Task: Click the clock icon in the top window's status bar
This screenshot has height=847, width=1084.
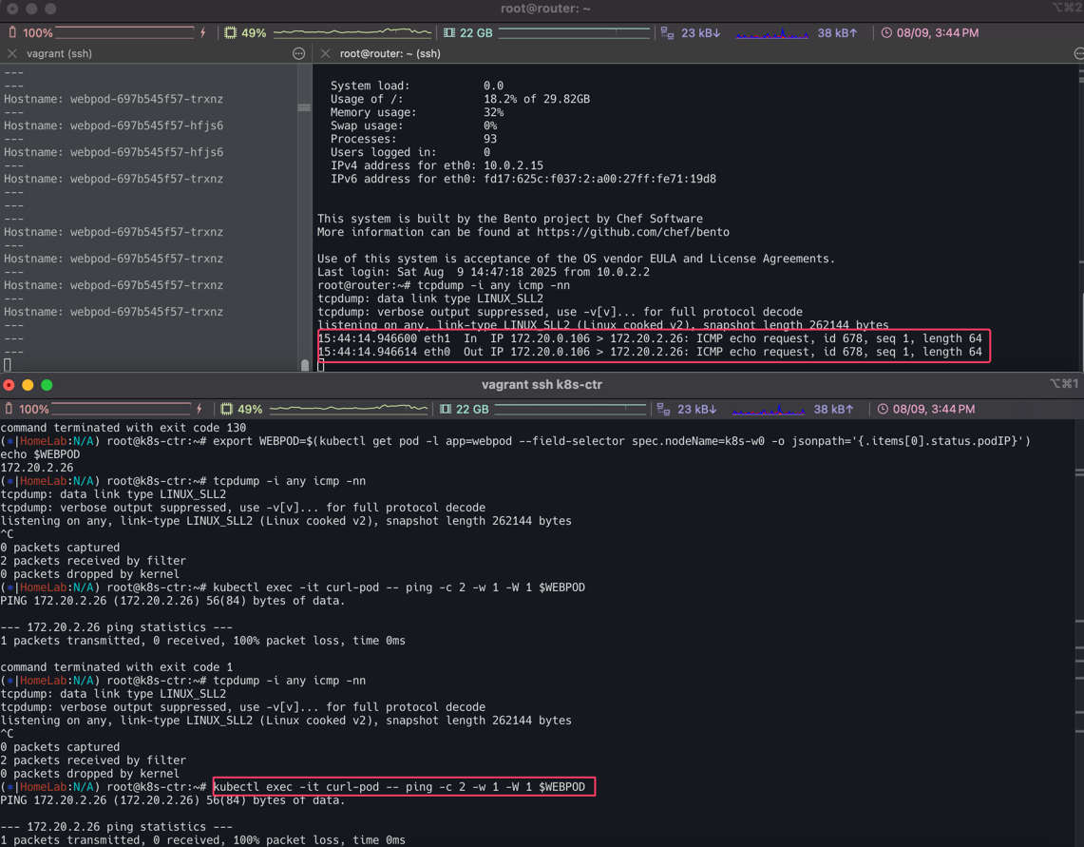Action: (x=886, y=32)
